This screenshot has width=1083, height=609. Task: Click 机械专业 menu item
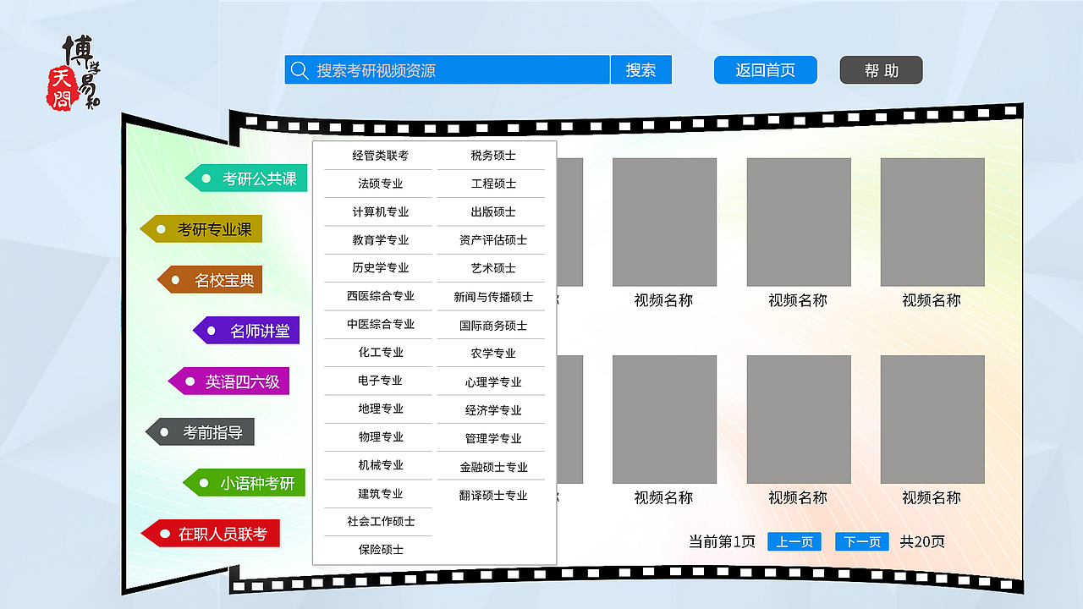click(381, 465)
